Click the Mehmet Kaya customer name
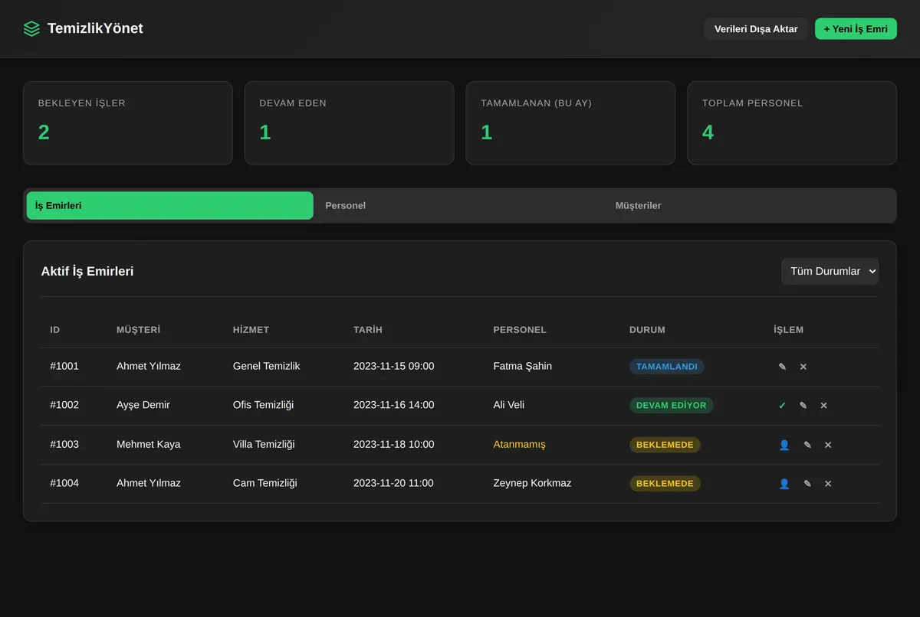The image size is (920, 617). (x=149, y=444)
